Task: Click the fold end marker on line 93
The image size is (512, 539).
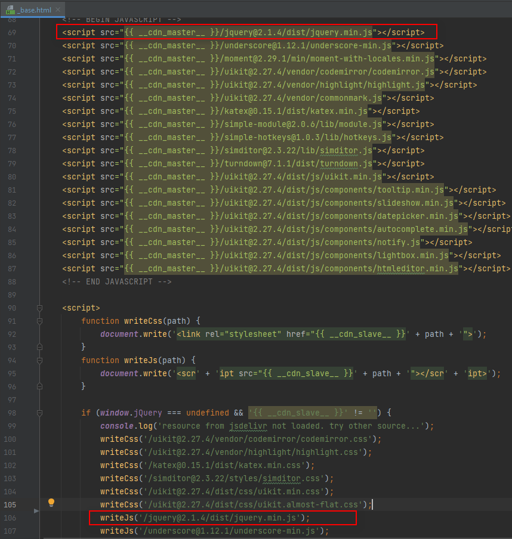Action: (40, 347)
